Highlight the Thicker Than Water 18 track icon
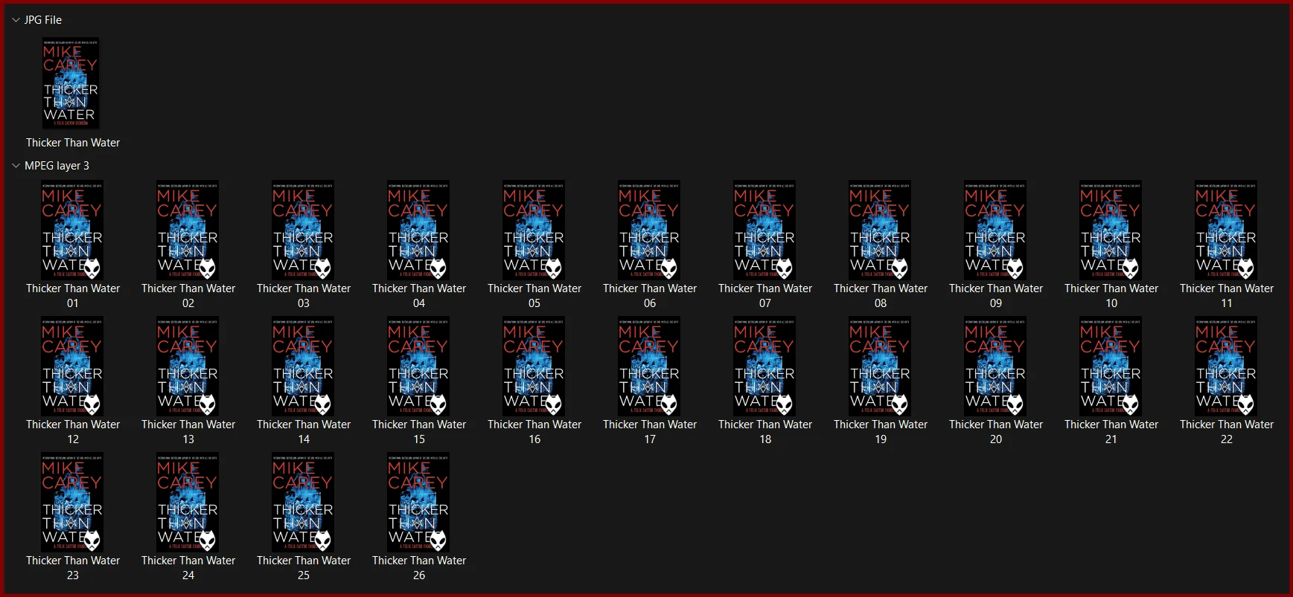 pos(764,366)
